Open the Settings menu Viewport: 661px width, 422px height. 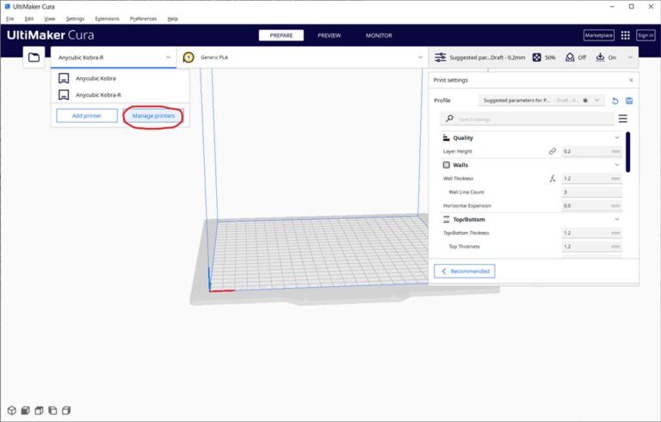click(x=75, y=19)
